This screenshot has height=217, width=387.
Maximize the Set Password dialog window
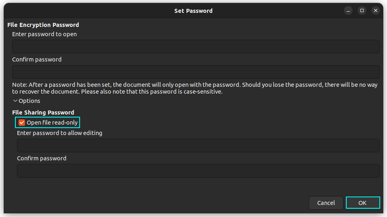pos(362,10)
